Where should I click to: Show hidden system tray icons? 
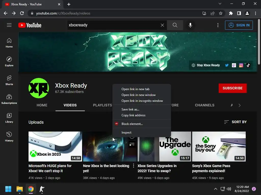tap(216, 189)
